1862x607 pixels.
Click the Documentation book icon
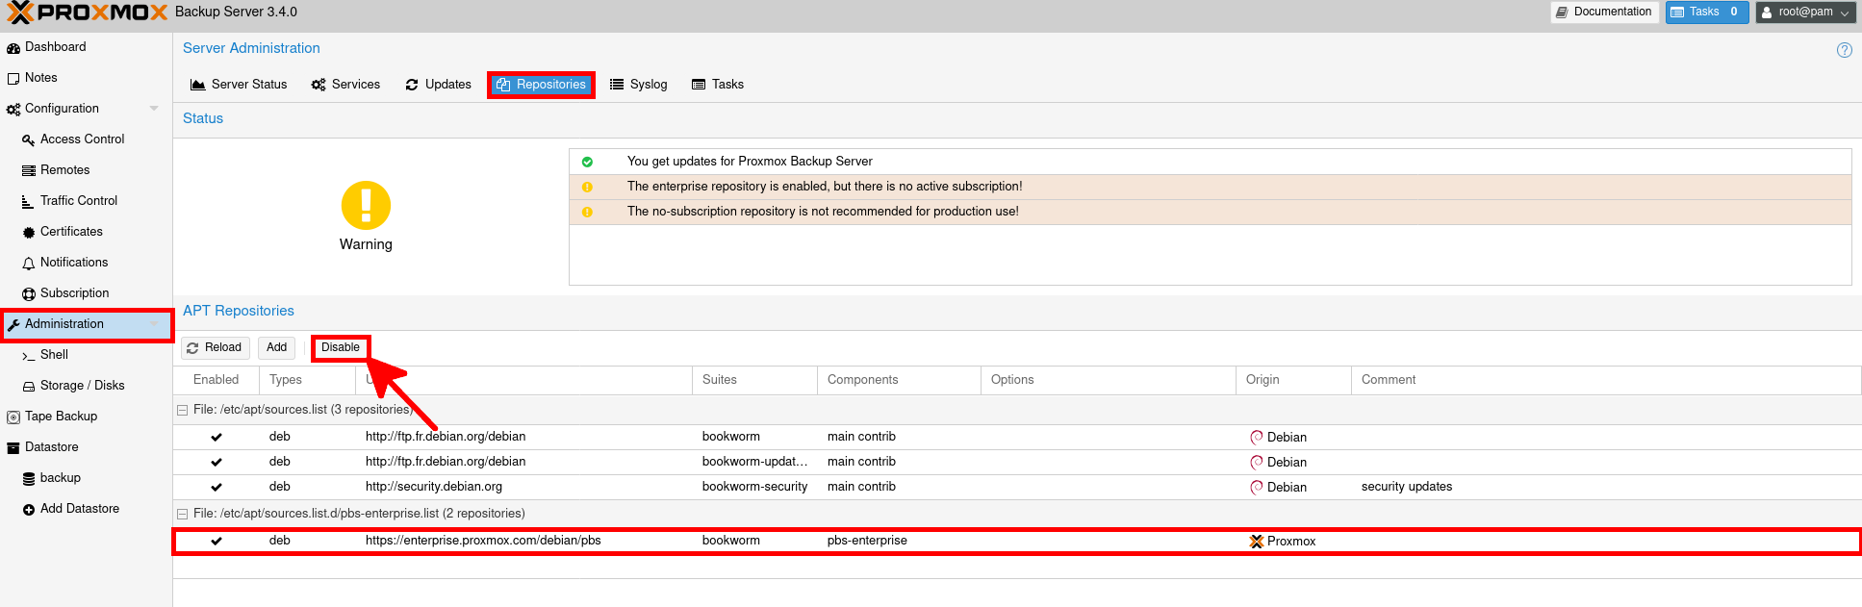1562,13
